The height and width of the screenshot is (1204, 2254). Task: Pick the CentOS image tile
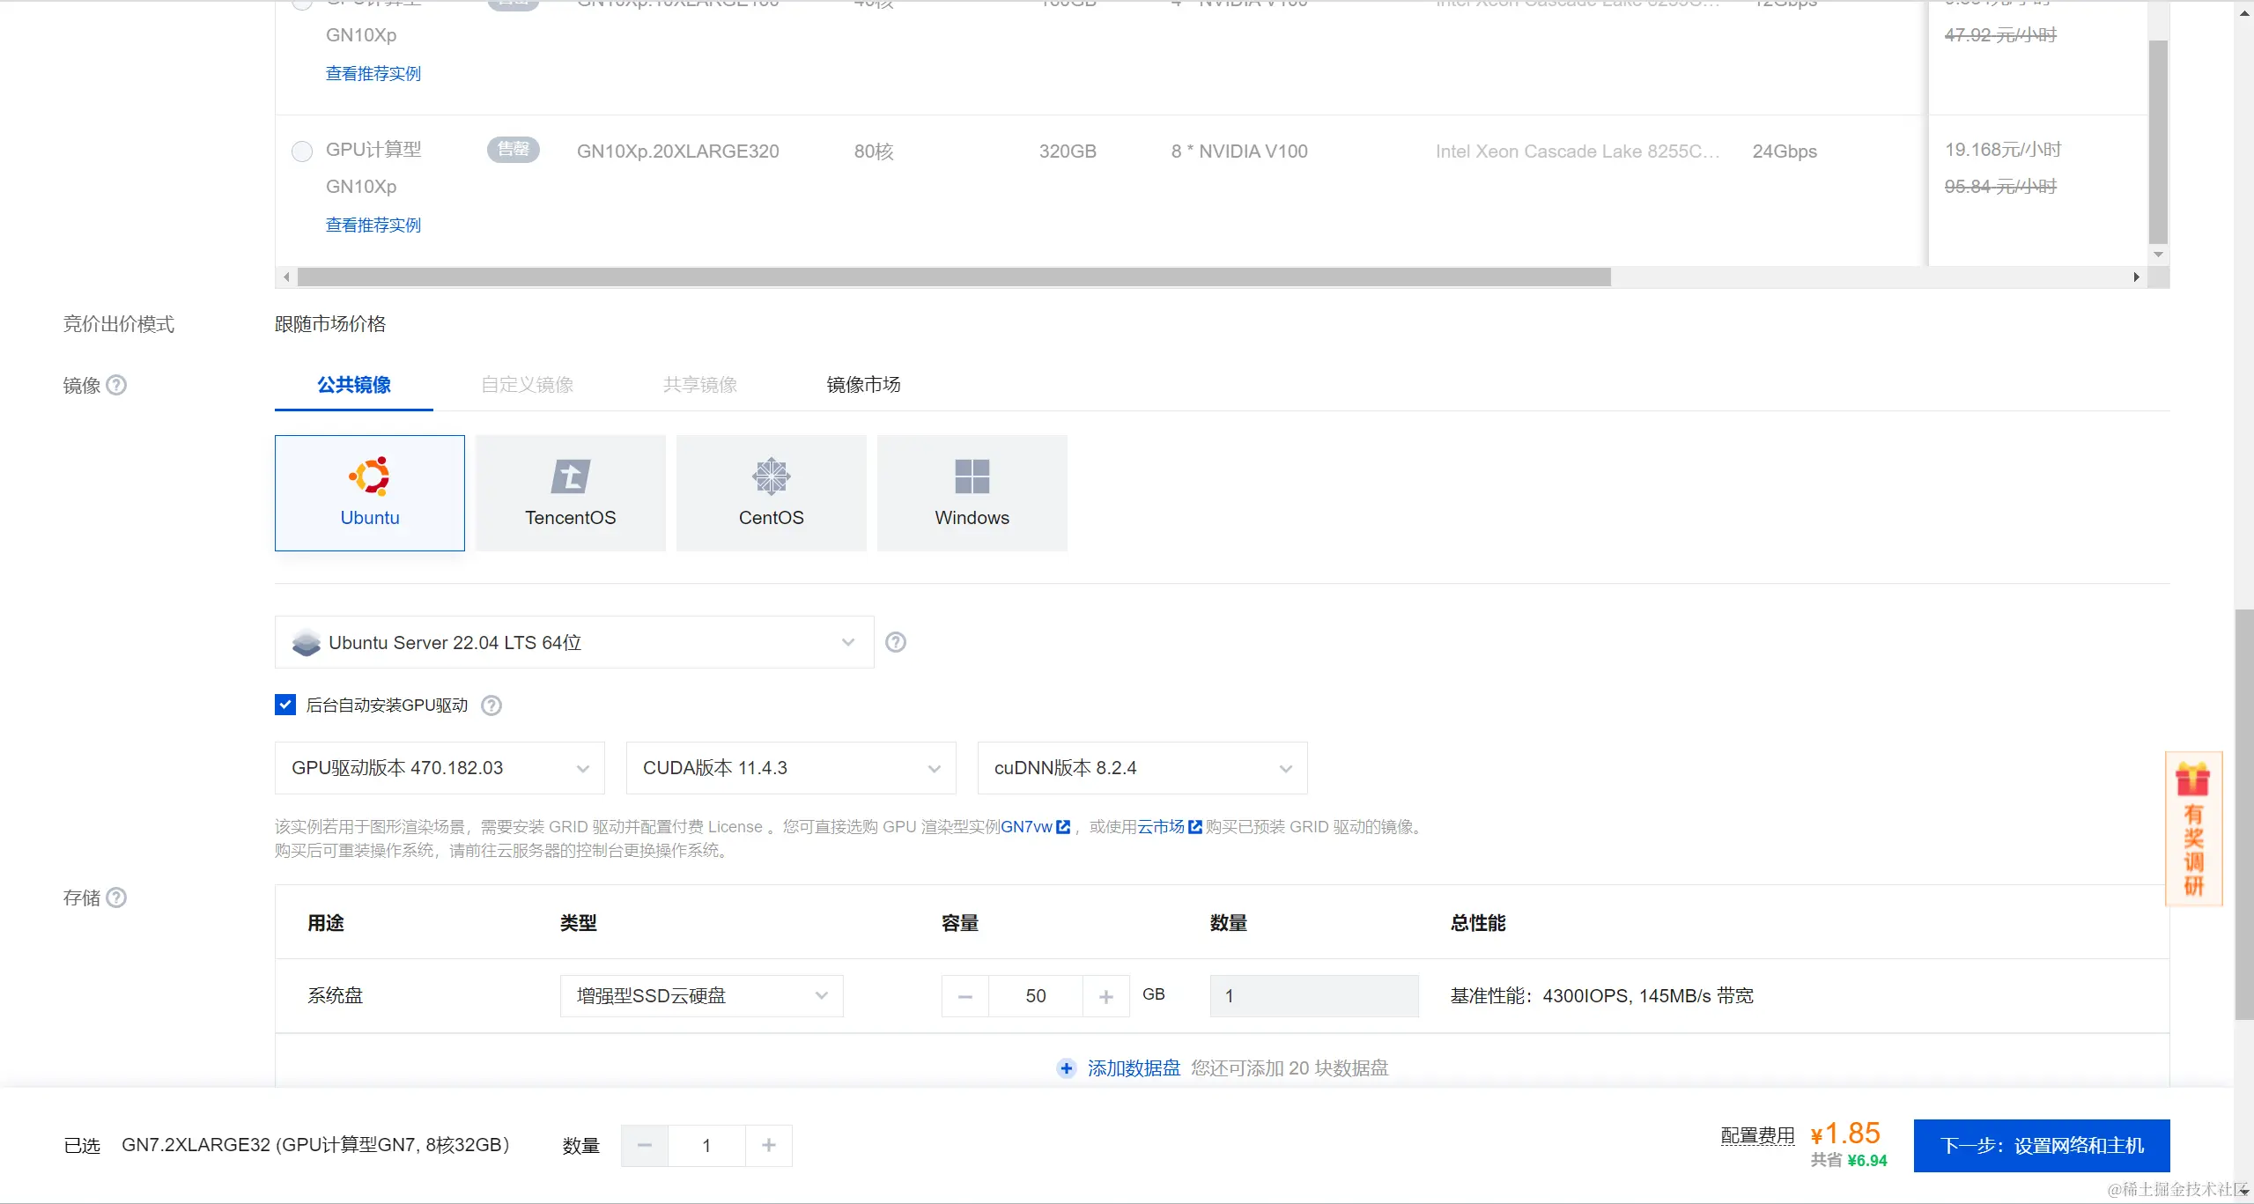tap(771, 492)
